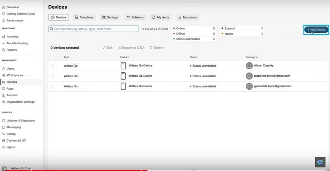Click the Status column header
The height and width of the screenshot is (171, 330).
point(193,57)
